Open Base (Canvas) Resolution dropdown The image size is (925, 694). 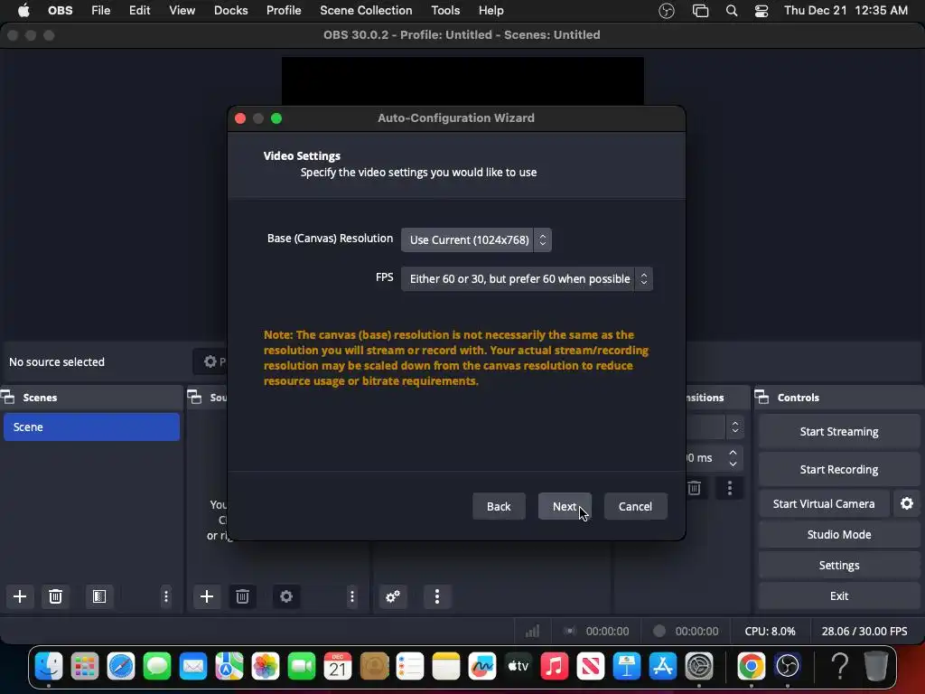tap(476, 240)
